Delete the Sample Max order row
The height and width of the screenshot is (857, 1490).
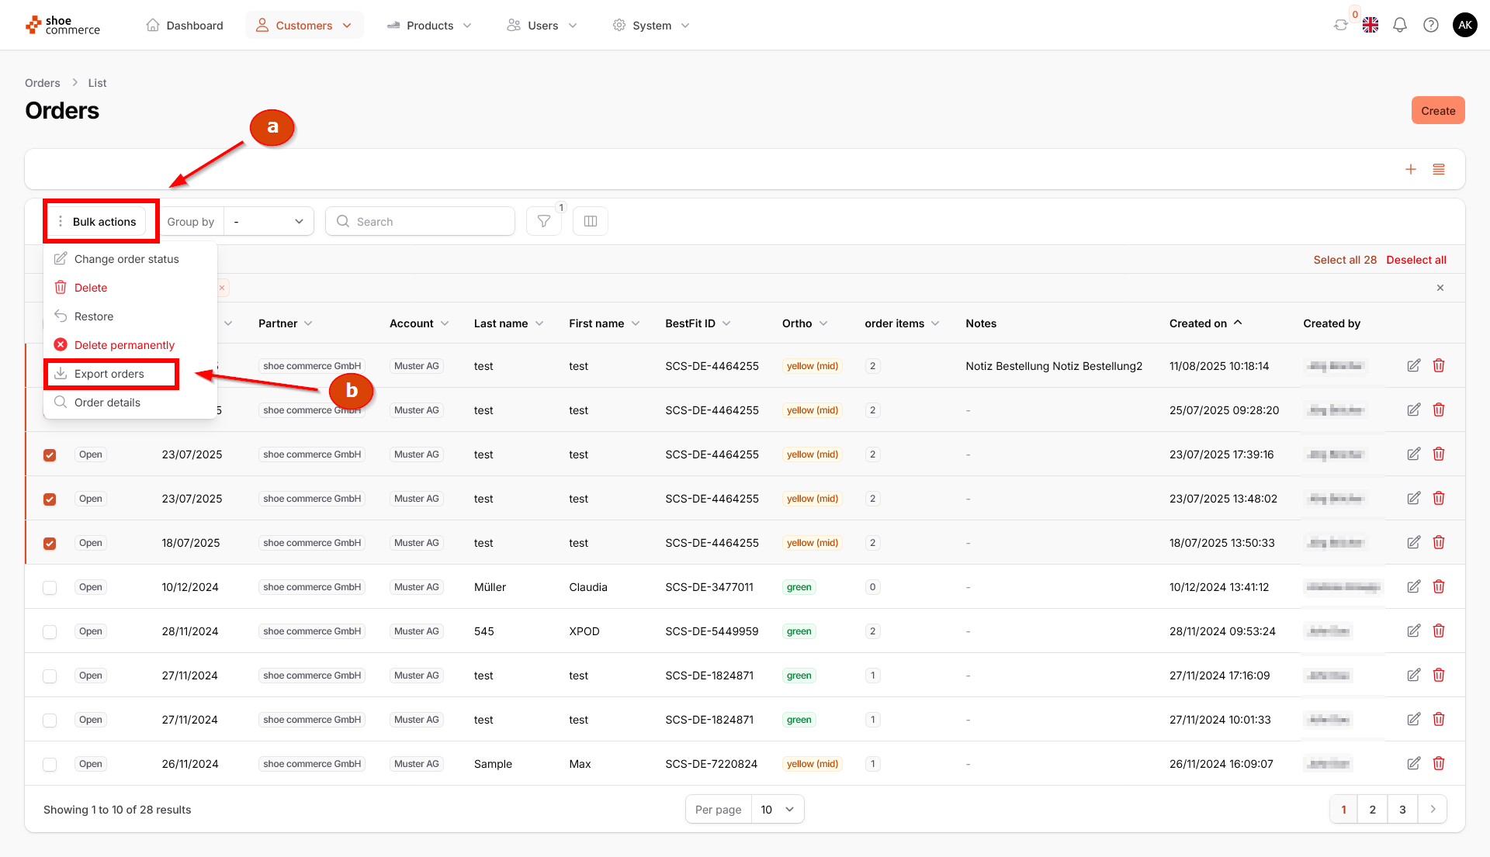[1438, 764]
